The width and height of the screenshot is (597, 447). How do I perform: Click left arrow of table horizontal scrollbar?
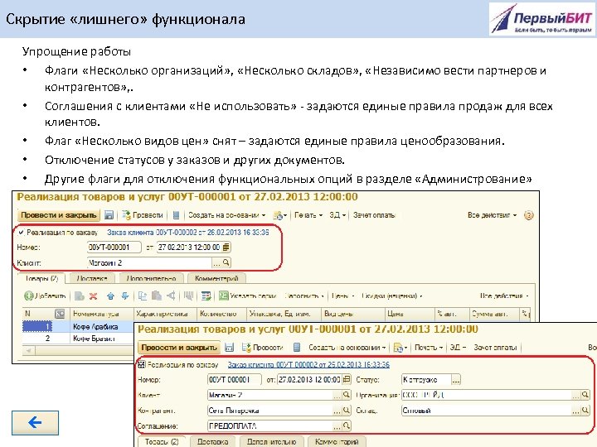pos(29,350)
